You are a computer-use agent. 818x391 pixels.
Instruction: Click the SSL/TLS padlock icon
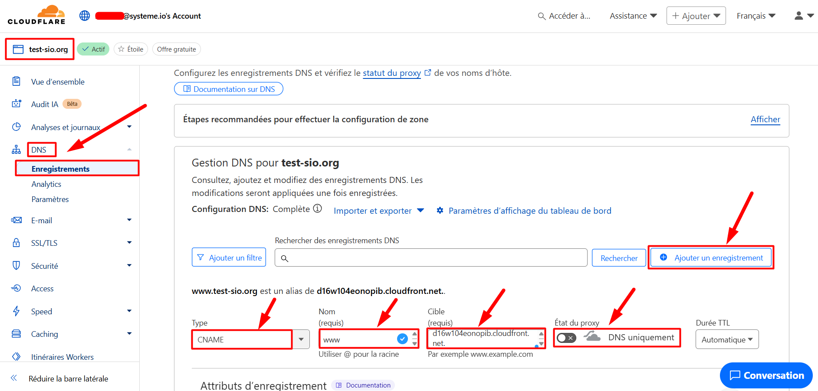[16, 243]
